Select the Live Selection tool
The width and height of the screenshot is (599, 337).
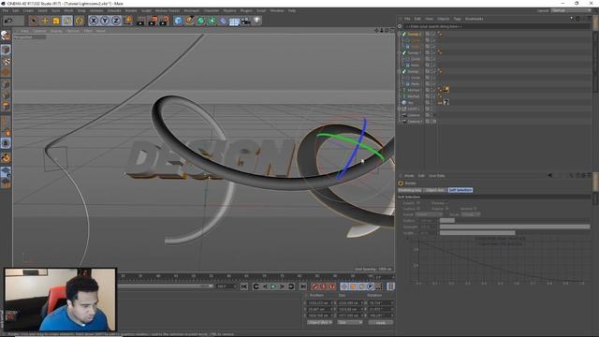[x=34, y=21]
